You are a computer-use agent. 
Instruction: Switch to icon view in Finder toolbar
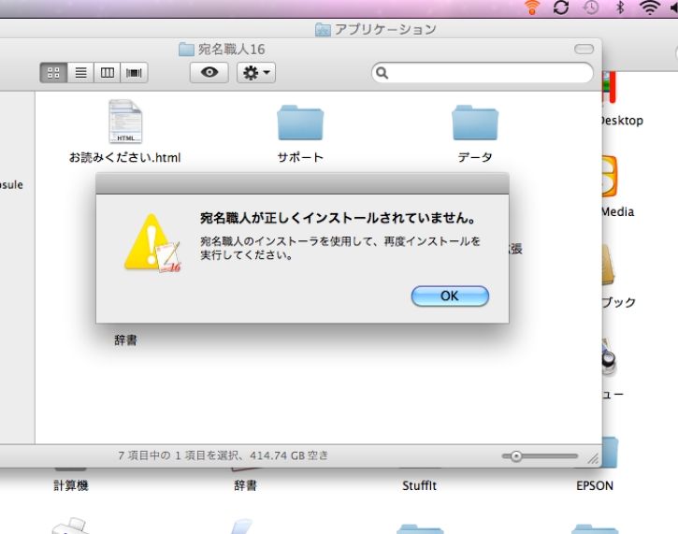[x=53, y=72]
